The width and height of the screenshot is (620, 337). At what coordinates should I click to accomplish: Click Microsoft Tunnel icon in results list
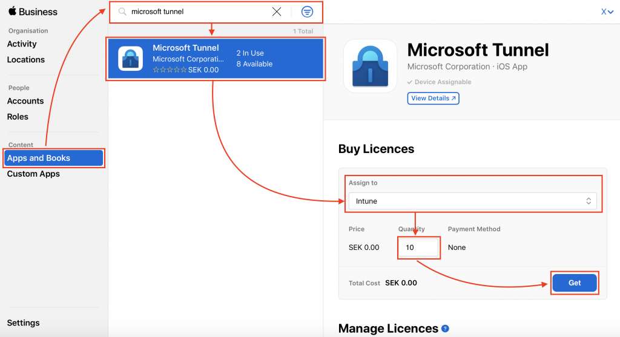click(x=130, y=59)
